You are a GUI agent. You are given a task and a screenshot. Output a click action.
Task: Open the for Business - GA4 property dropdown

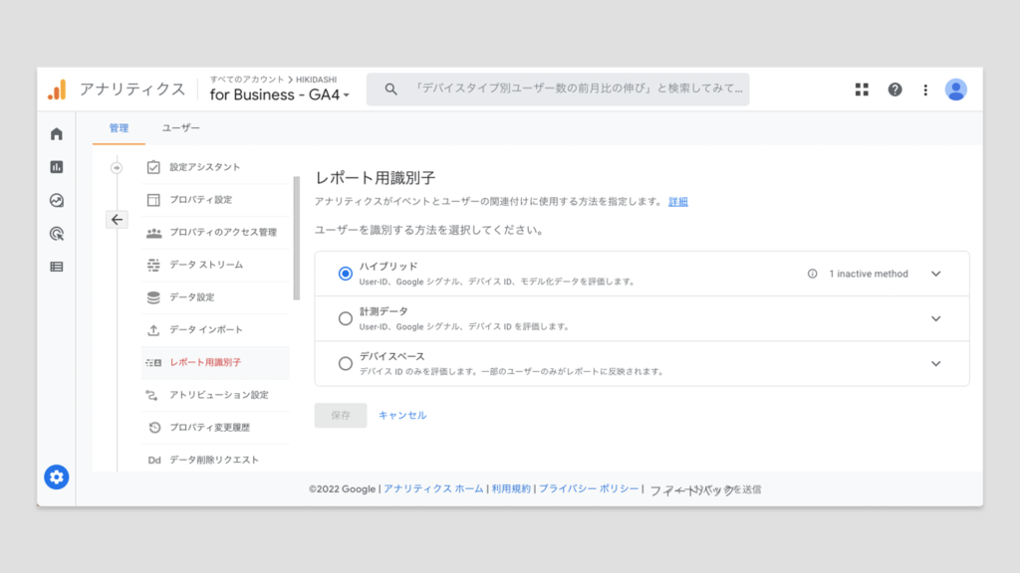pyautogui.click(x=280, y=95)
